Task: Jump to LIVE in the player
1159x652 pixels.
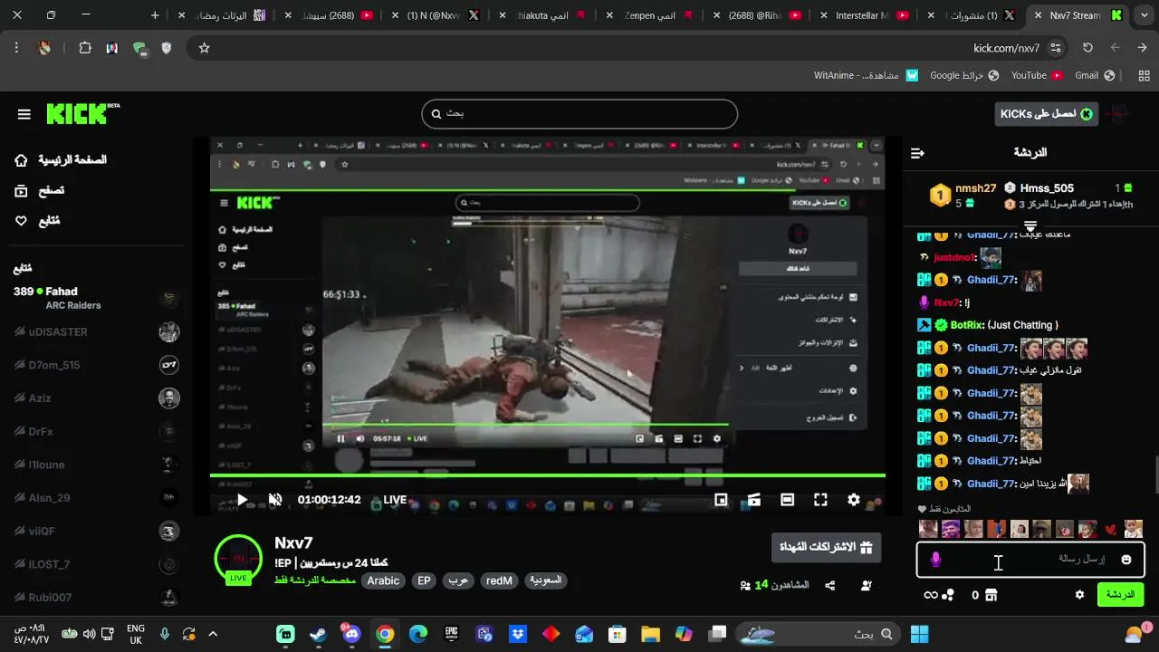Action: click(x=390, y=500)
